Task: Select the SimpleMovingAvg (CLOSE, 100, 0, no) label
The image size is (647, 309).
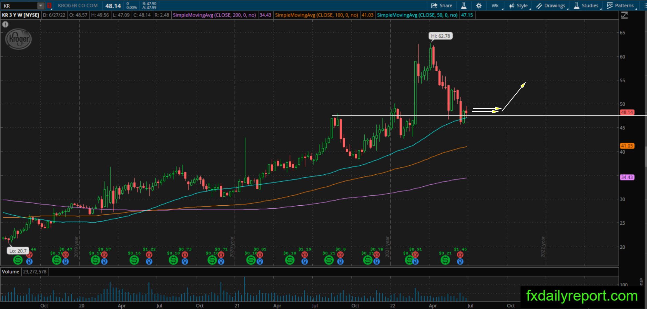Action: [x=316, y=15]
